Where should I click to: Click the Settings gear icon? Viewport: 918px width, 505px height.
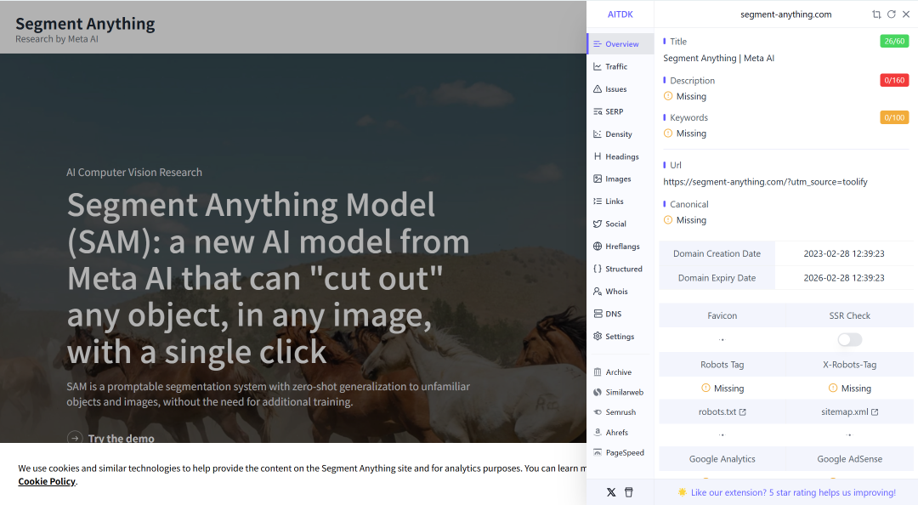[598, 337]
